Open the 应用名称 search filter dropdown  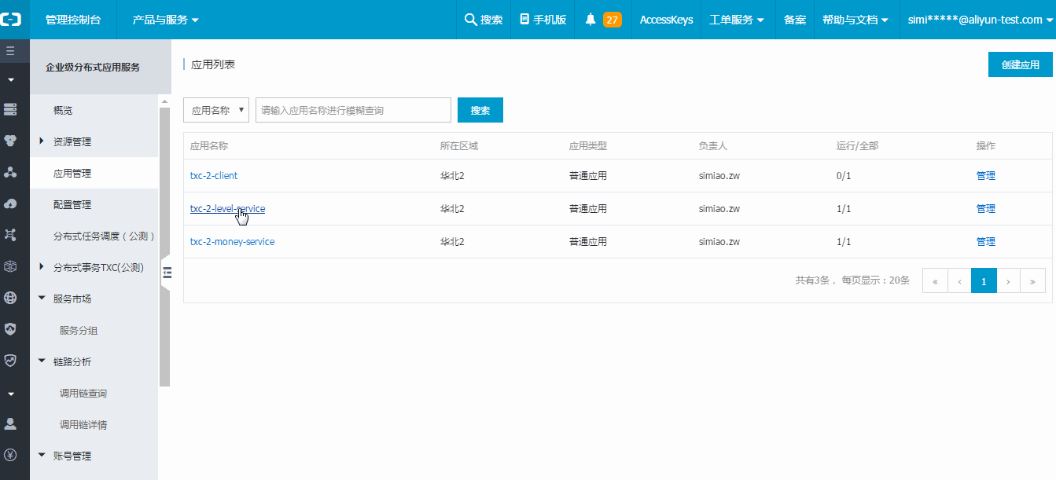pyautogui.click(x=216, y=111)
